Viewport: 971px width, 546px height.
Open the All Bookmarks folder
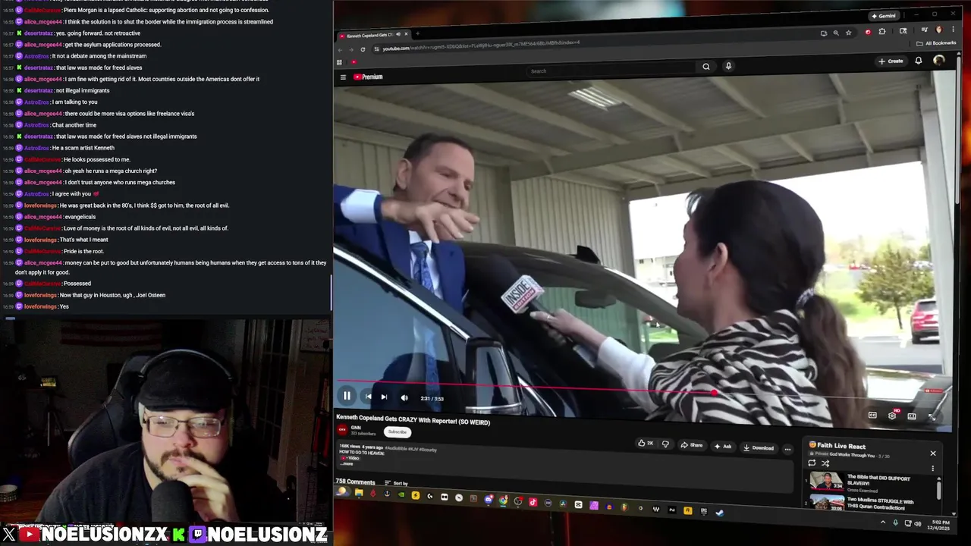point(935,43)
